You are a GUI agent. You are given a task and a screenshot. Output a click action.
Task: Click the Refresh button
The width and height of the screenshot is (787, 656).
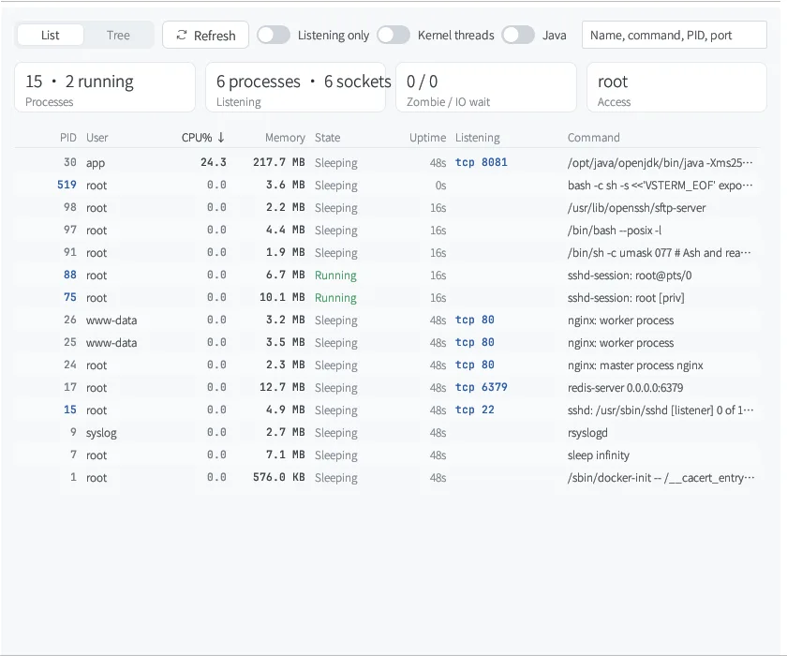(x=205, y=35)
